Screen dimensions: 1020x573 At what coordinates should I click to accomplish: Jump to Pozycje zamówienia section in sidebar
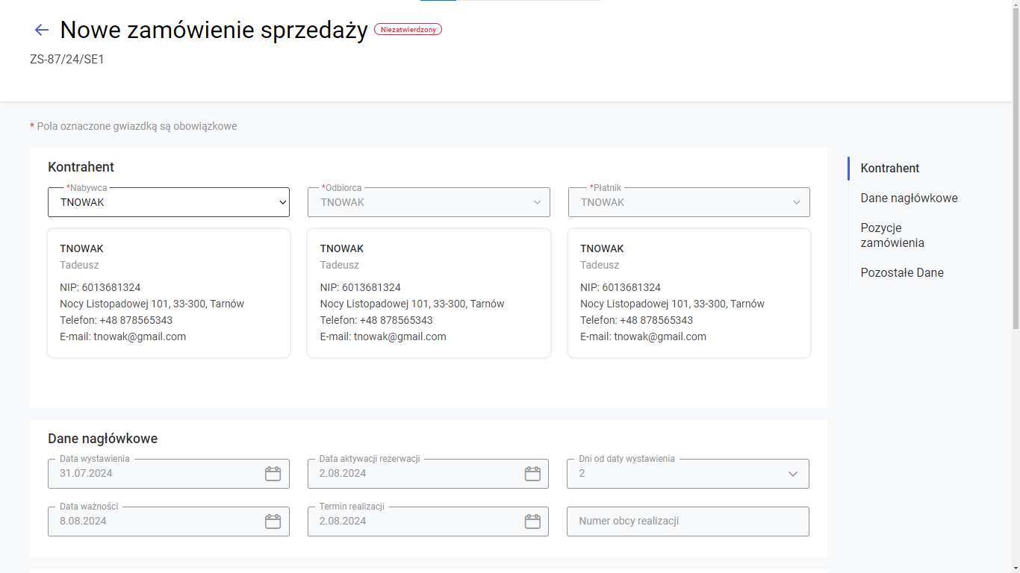click(892, 236)
